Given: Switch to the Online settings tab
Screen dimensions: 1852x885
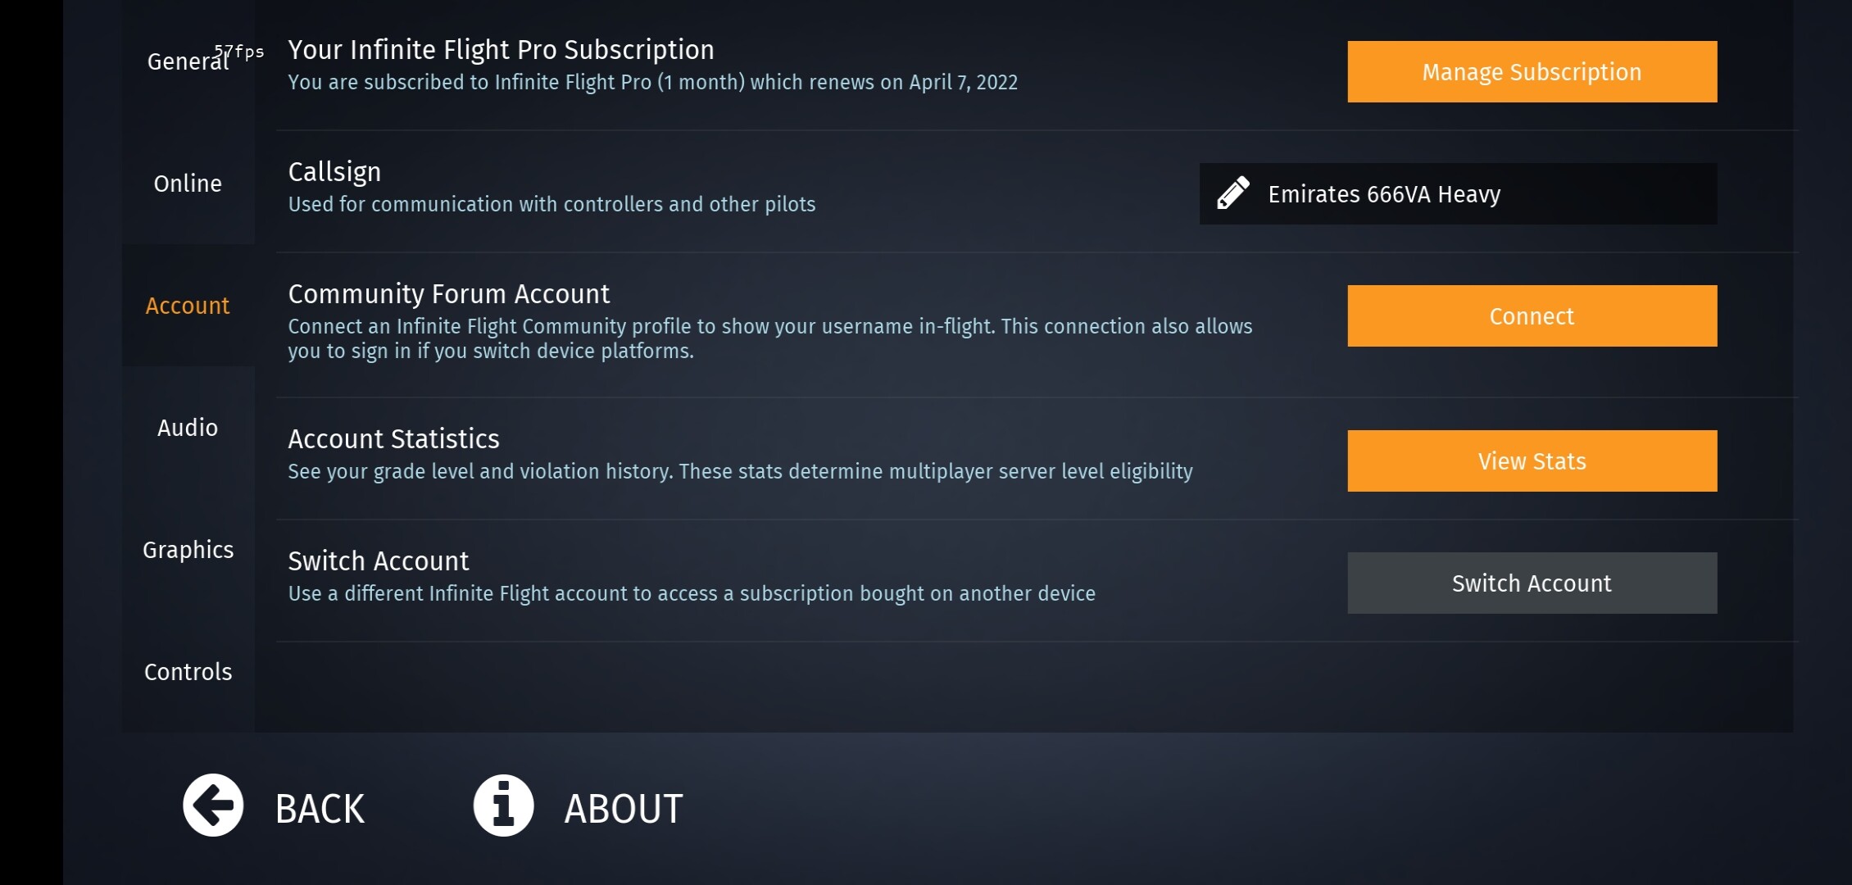Looking at the screenshot, I should point(188,184).
